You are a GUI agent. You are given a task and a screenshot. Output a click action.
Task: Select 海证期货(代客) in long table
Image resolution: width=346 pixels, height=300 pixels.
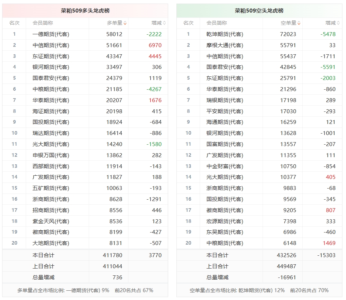51,111
